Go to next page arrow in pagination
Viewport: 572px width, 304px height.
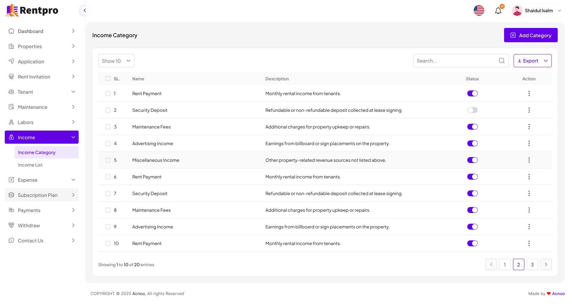coord(546,264)
